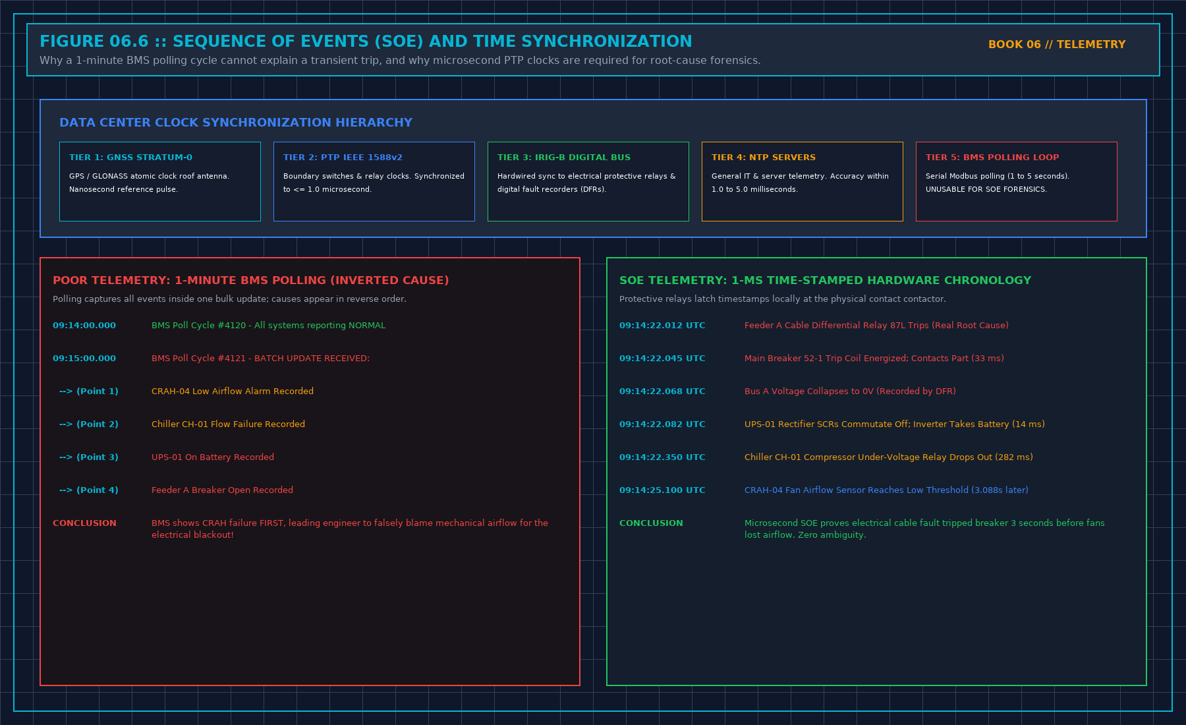Click Chiller CH-01 Flow Failure Recorded
This screenshot has width=1186, height=725.
pos(229,424)
